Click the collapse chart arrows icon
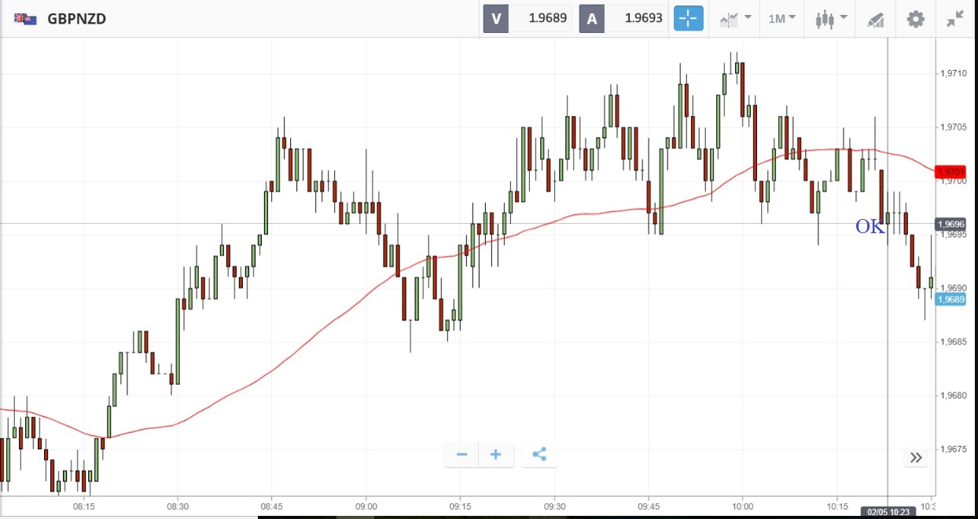 coord(955,19)
